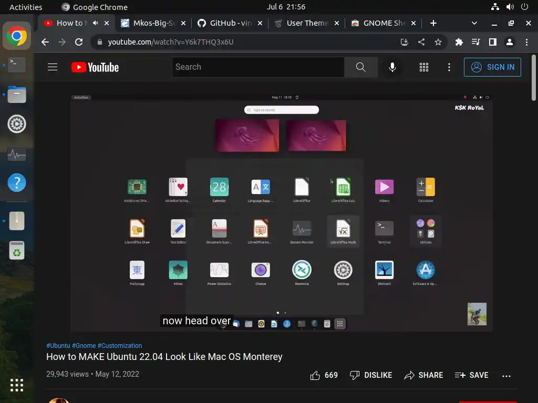Click the channel watermark thumbnail in video
This screenshot has width=538, height=403.
477,314
